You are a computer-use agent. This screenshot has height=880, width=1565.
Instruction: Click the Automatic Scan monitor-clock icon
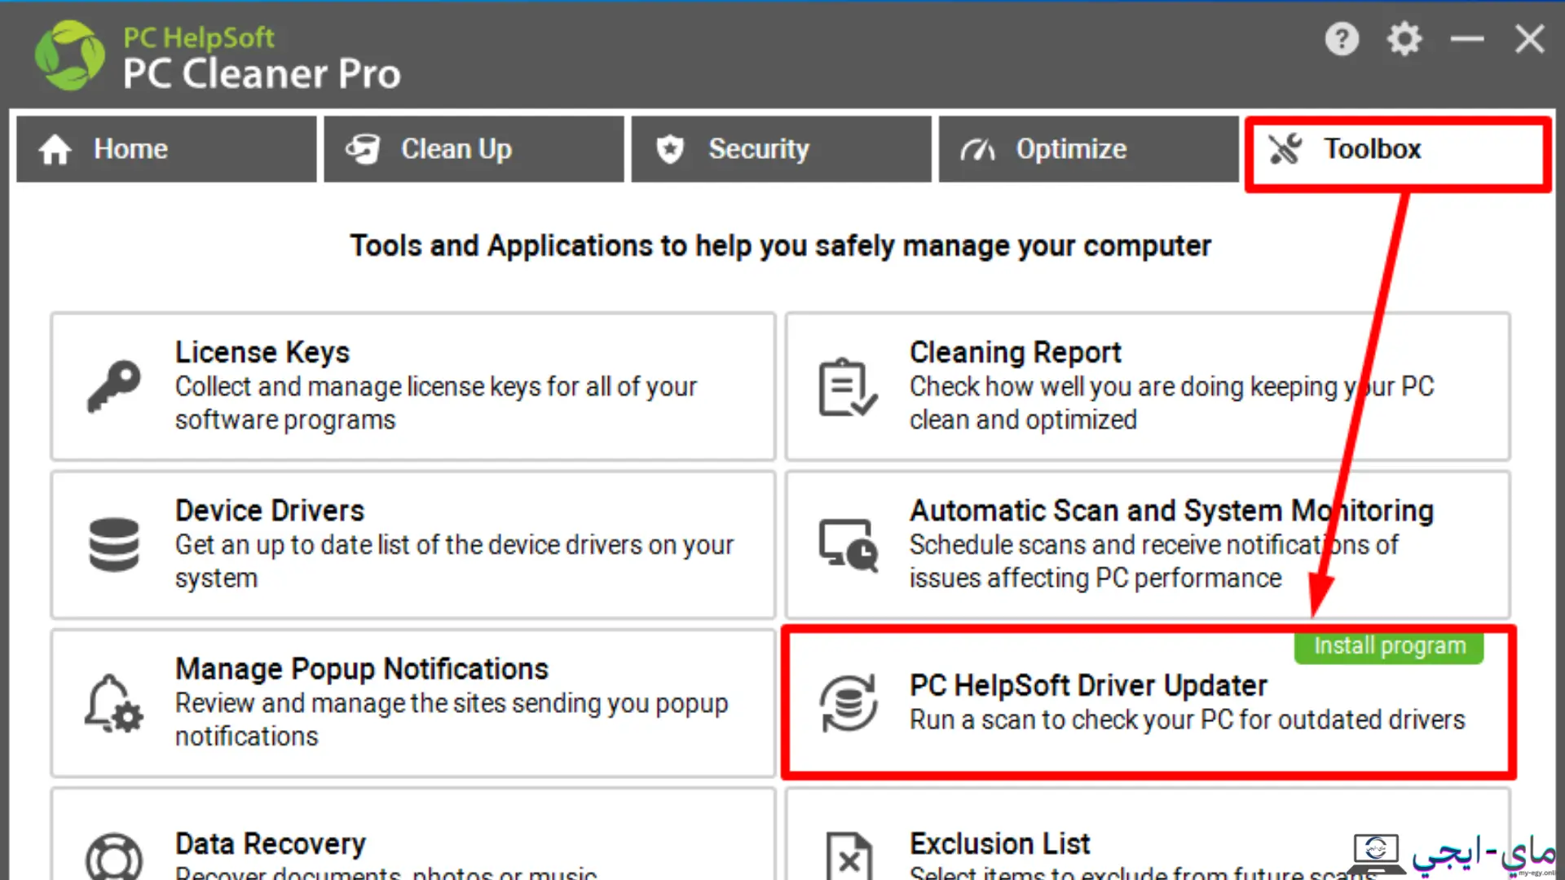tap(849, 545)
